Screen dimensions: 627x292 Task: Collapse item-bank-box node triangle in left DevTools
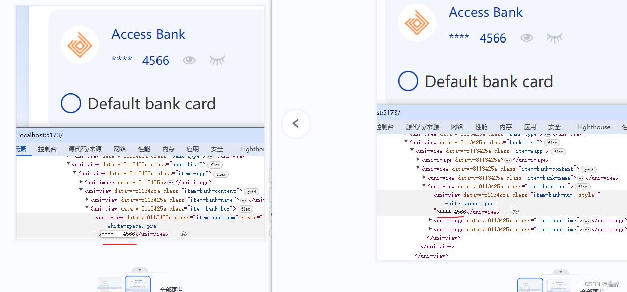click(87, 207)
